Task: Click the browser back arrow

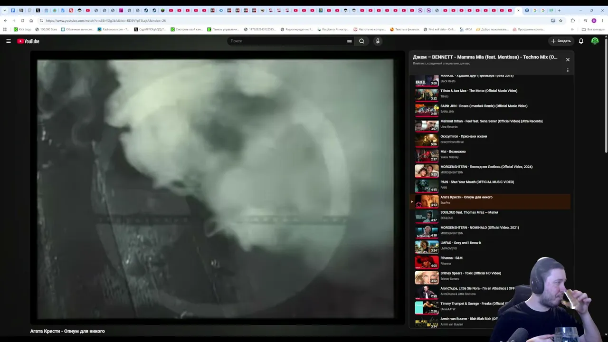Action: click(x=5, y=20)
